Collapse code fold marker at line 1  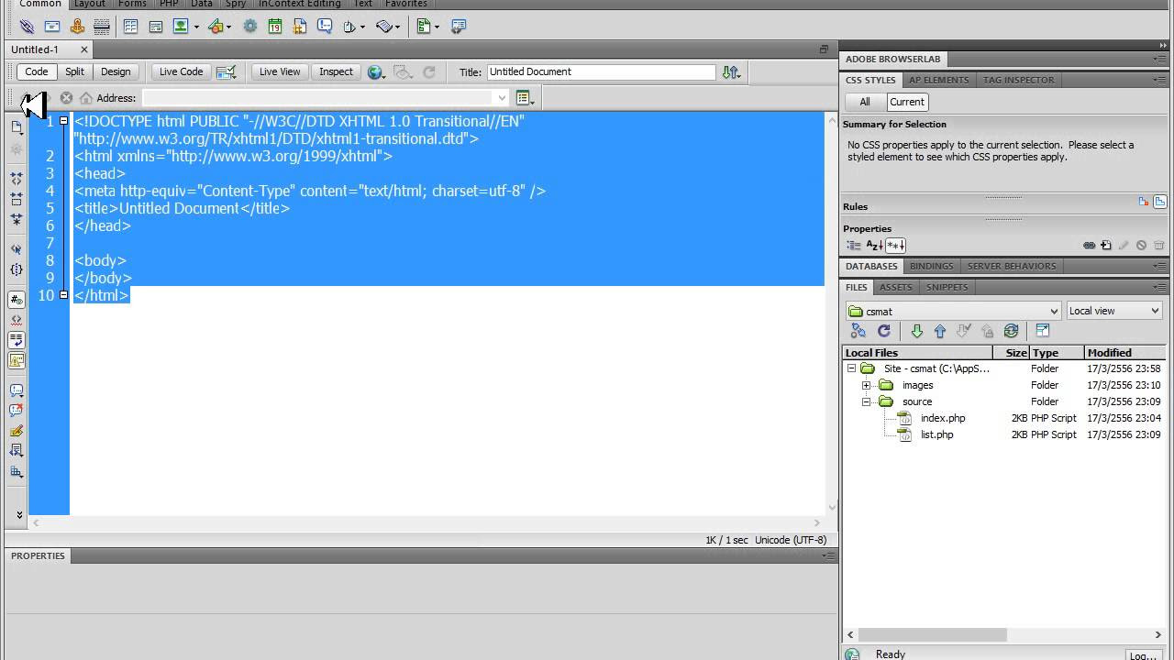pyautogui.click(x=63, y=121)
